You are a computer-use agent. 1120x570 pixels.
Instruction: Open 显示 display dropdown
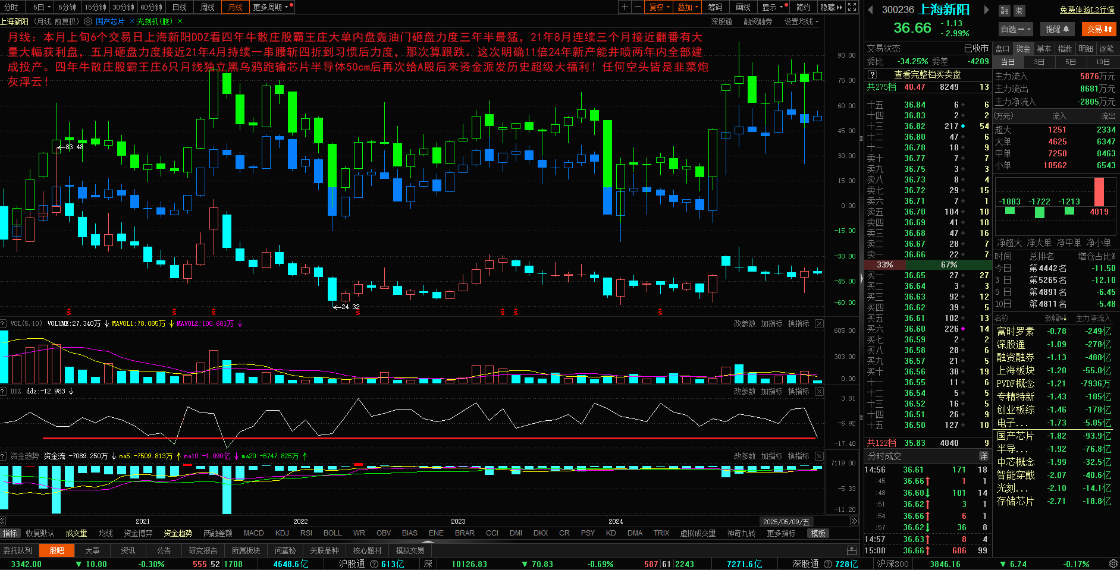click(773, 7)
